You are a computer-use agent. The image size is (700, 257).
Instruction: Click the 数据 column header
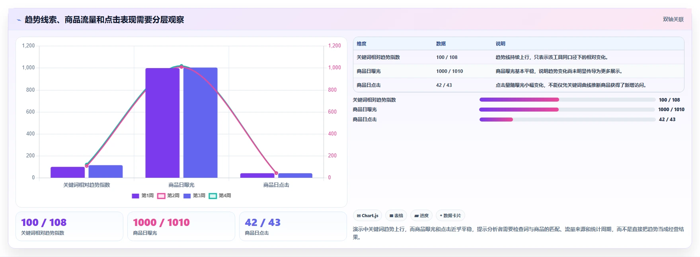441,44
